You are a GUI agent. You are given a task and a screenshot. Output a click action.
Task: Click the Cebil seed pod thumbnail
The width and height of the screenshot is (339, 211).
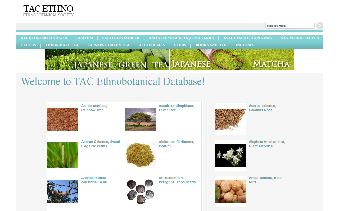(63, 191)
